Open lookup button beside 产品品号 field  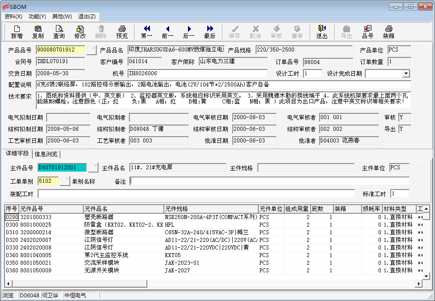(x=92, y=50)
